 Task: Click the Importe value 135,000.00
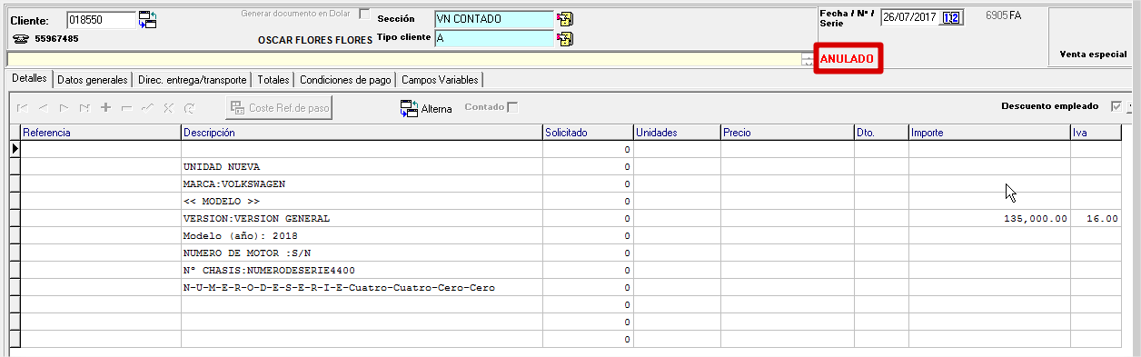(x=1035, y=219)
